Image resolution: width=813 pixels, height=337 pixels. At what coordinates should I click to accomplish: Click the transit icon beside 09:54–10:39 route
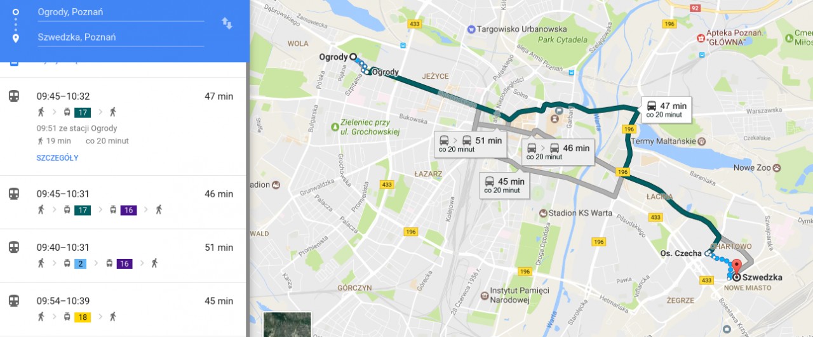tap(13, 301)
